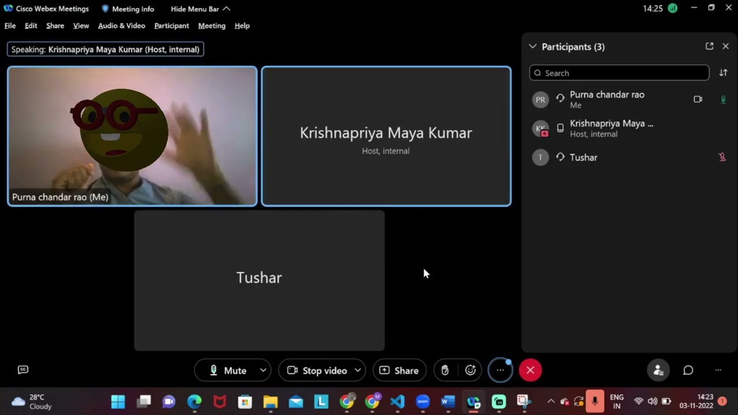
Task: Toggle the participants panel icon
Action: 658,371
